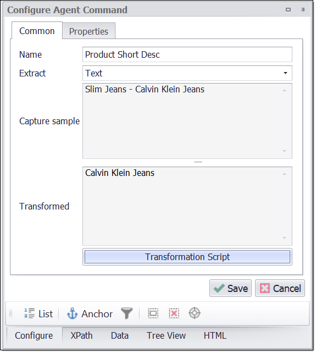This screenshot has height=353, width=316.
Task: Open the Data bottom tab
Action: click(x=120, y=335)
